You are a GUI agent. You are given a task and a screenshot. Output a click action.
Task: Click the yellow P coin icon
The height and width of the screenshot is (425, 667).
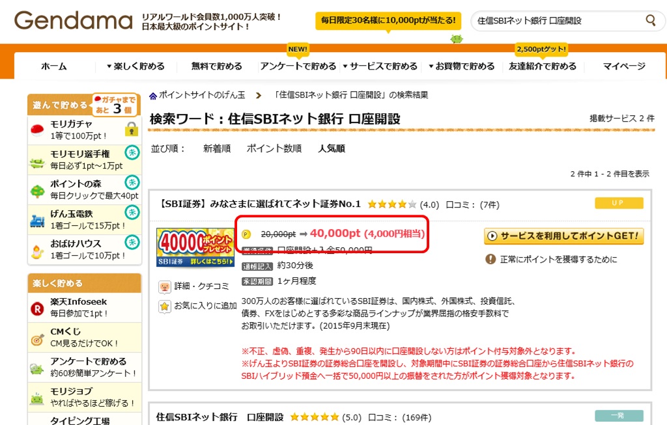[246, 234]
